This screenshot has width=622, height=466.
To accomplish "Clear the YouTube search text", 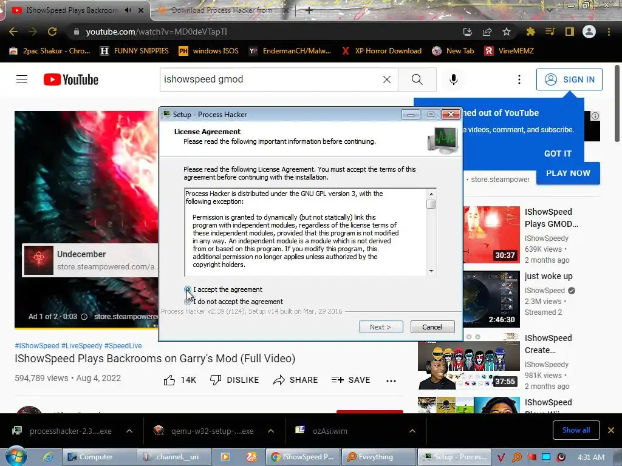I will (x=387, y=79).
